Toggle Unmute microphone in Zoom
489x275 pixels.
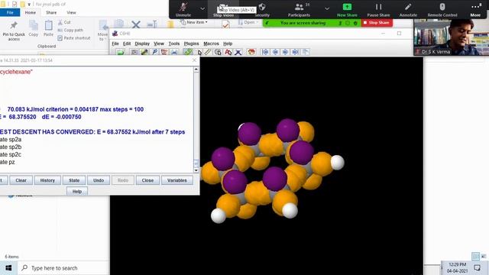click(183, 10)
